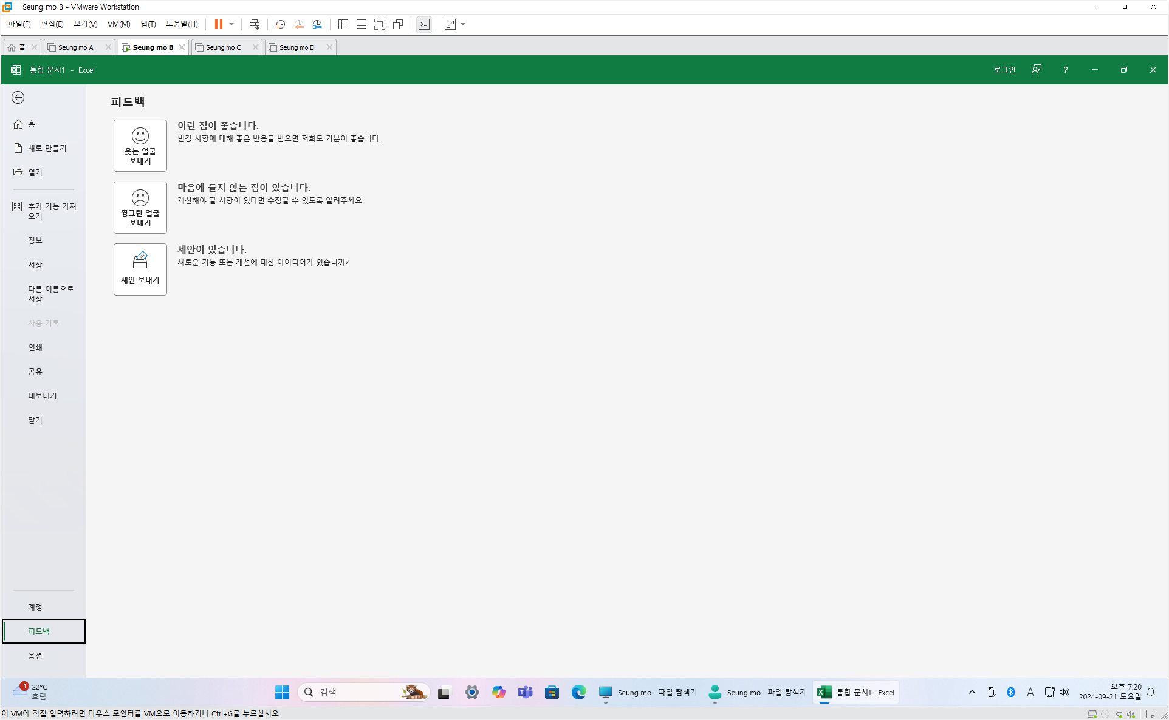Switch to the Seung mo C tab
Viewport: 1169px width, 720px height.
pos(223,47)
